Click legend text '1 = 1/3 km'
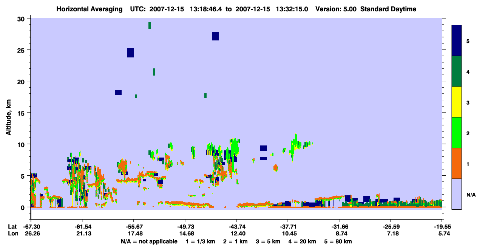 coord(201,241)
